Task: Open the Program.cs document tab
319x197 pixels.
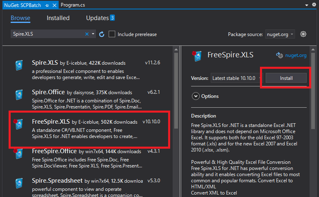Action: click(x=73, y=5)
